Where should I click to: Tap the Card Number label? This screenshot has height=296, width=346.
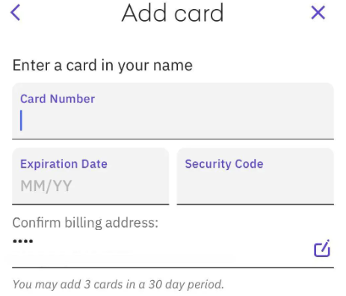(58, 99)
